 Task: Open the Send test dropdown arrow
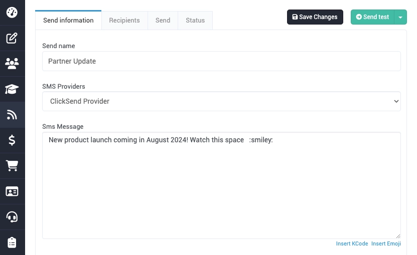[x=400, y=17]
